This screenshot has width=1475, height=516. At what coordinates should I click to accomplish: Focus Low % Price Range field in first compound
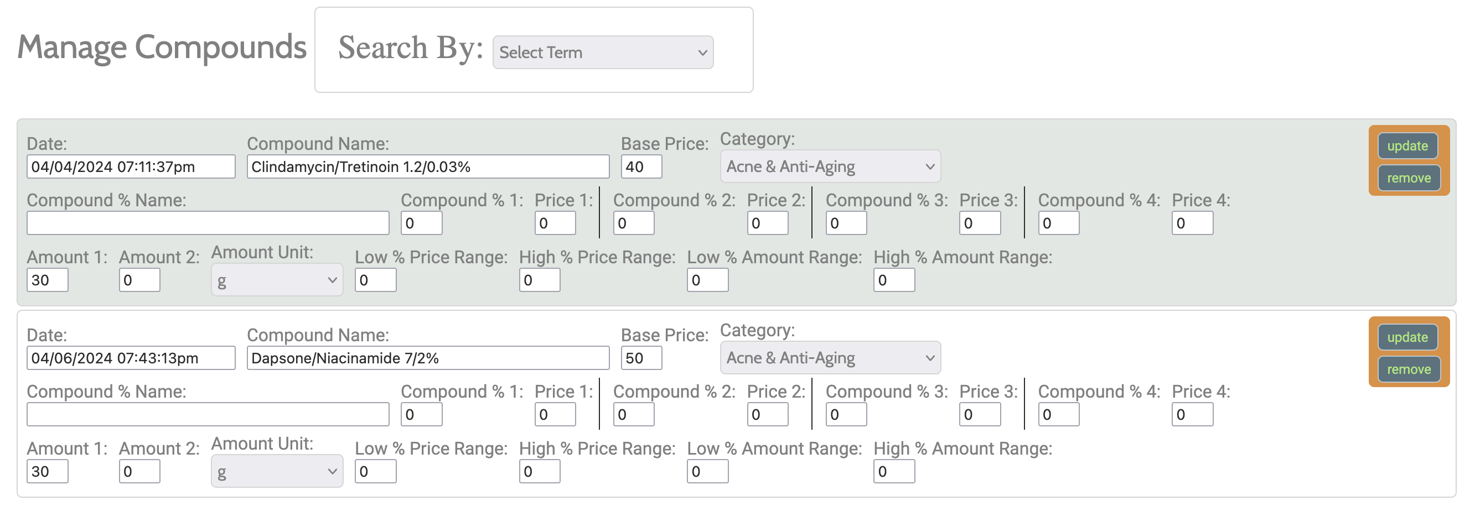[x=375, y=280]
